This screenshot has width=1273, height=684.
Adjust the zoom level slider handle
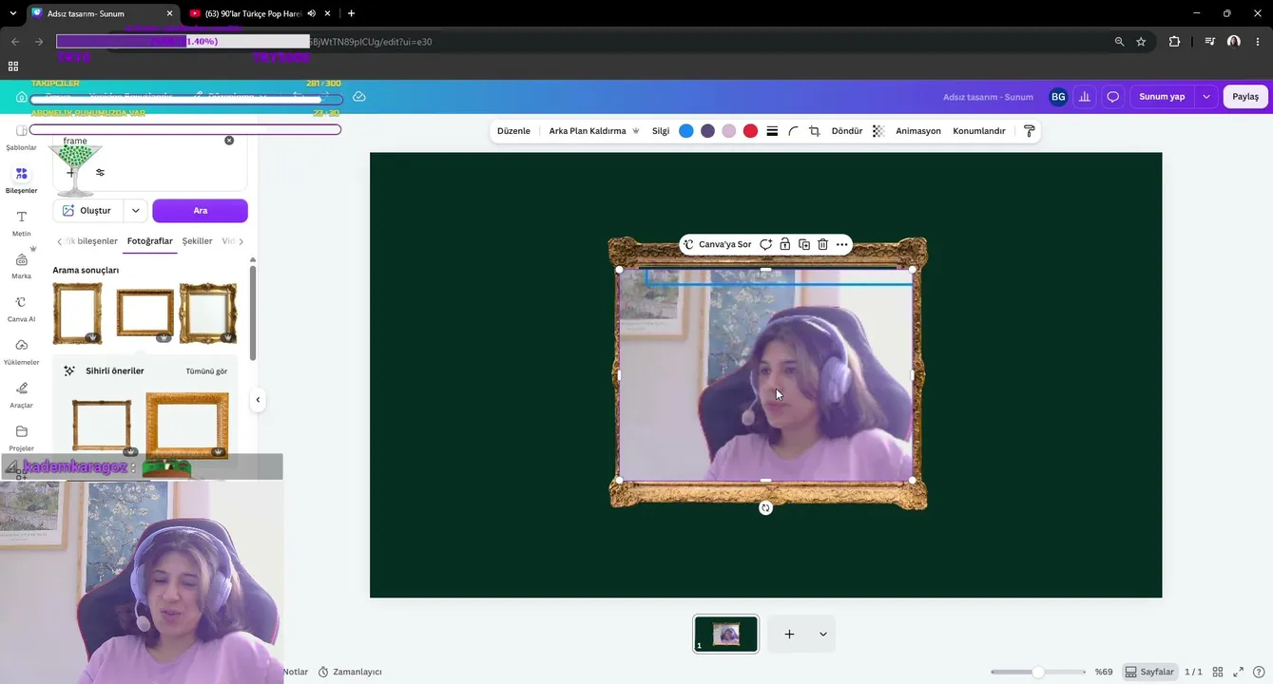coord(1038,672)
